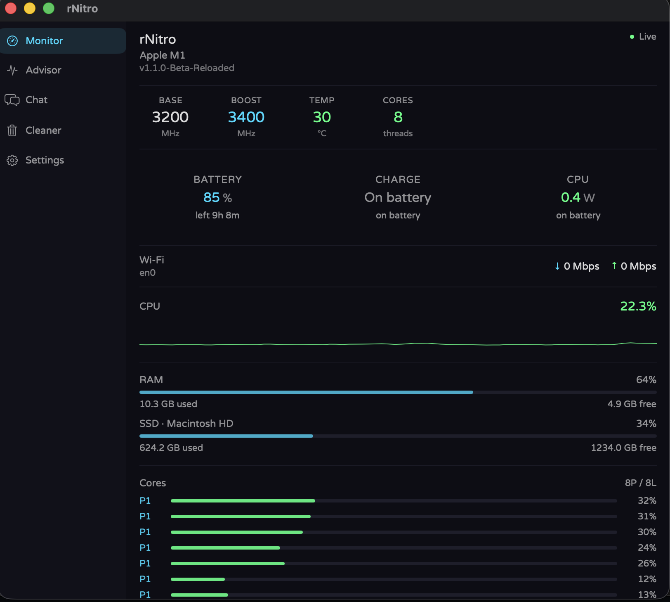This screenshot has width=670, height=602.
Task: Click the Wi-Fi network label
Action: [152, 260]
